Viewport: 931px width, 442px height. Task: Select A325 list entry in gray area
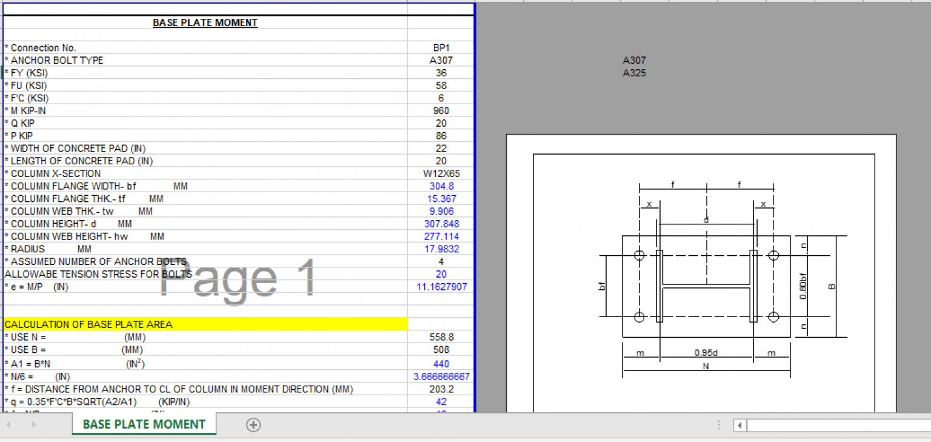tap(634, 73)
